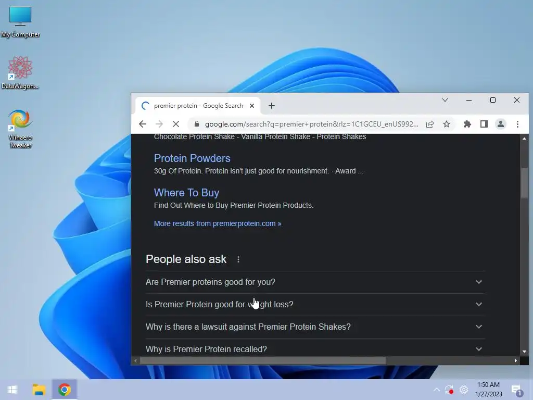Select the Winaero Tweaker desktop shortcut

(20, 129)
